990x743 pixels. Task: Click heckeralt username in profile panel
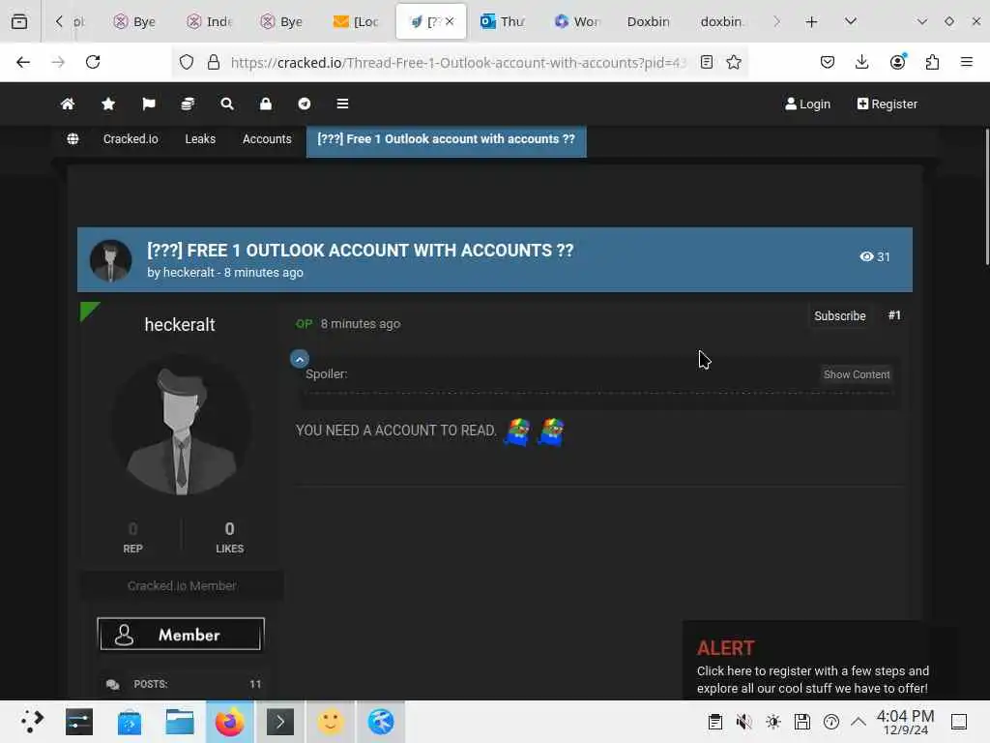click(180, 325)
